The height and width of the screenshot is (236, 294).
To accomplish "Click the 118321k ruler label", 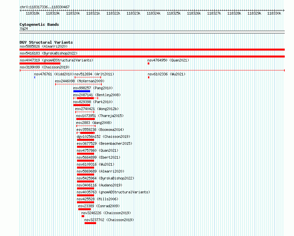I will (x=93, y=13).
